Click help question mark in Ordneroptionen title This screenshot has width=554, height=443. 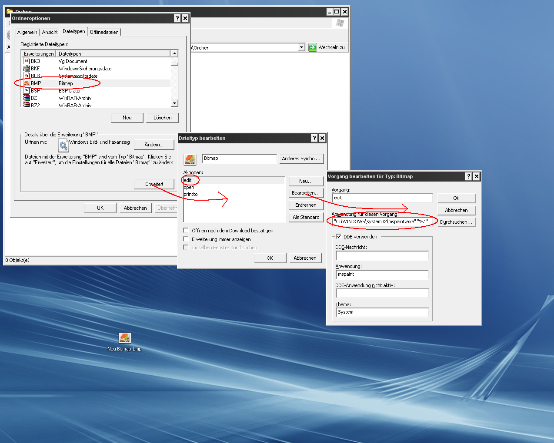[x=177, y=18]
